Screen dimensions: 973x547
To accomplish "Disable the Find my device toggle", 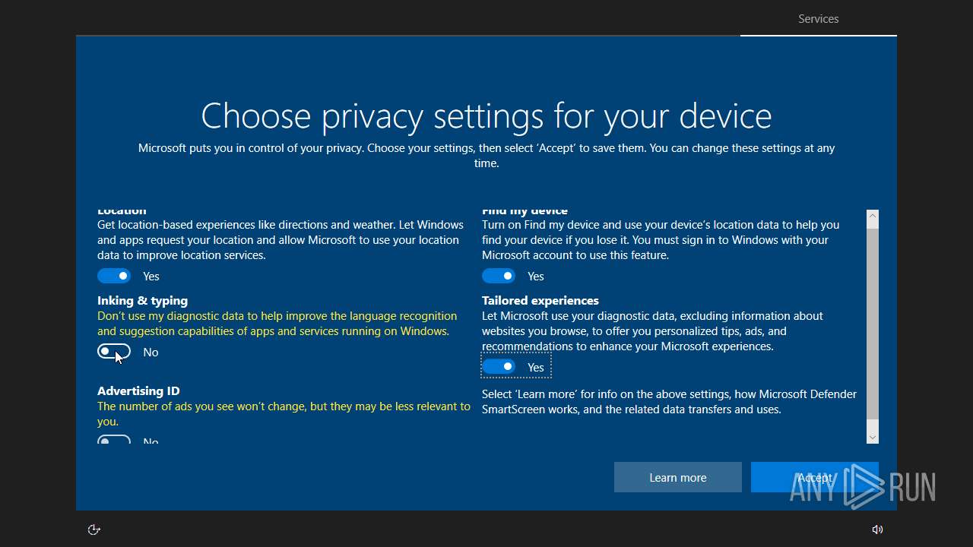I will (x=499, y=276).
